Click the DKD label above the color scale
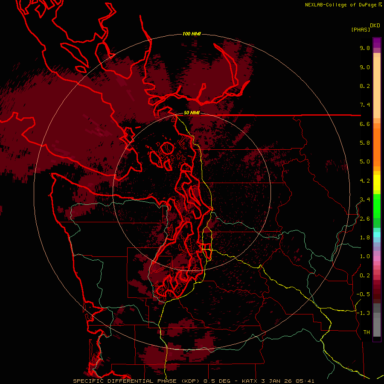 pos(375,26)
